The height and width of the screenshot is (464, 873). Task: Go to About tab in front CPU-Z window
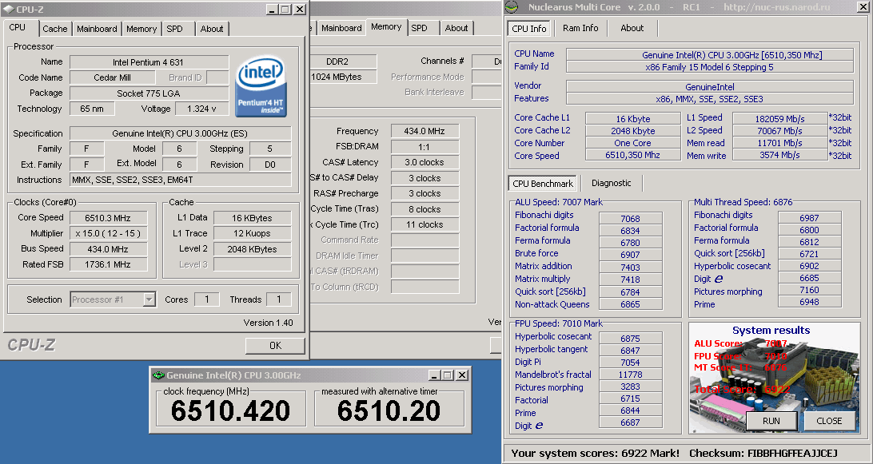[x=212, y=29]
